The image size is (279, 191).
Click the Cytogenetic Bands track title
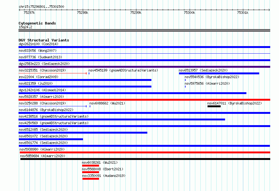[x=37, y=23]
